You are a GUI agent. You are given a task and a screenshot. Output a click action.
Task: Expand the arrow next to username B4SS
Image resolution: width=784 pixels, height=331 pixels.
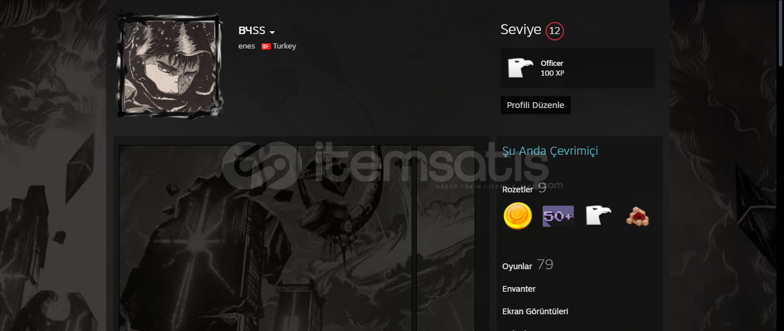point(272,32)
